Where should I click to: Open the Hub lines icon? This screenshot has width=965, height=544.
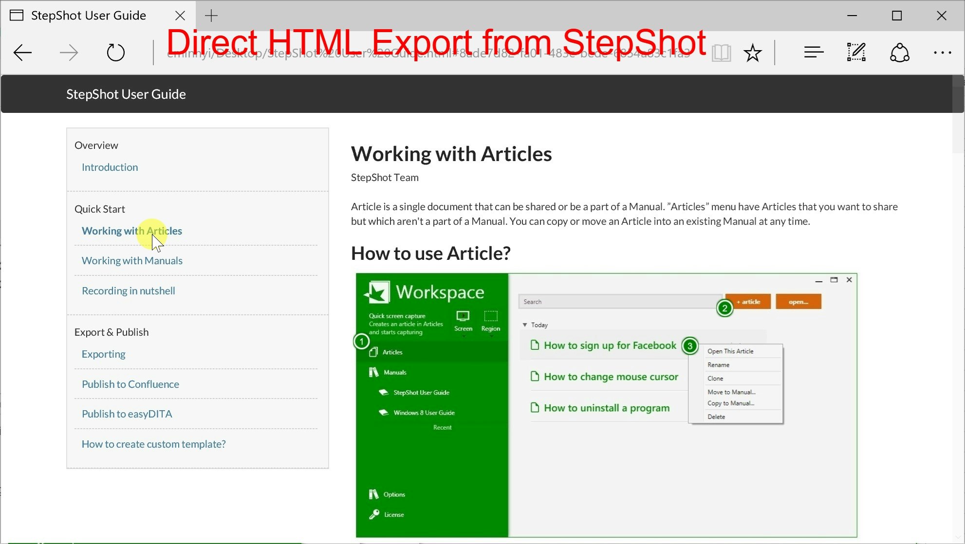coord(814,52)
